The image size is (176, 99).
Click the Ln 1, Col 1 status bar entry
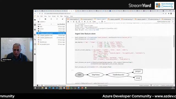tap(156, 86)
